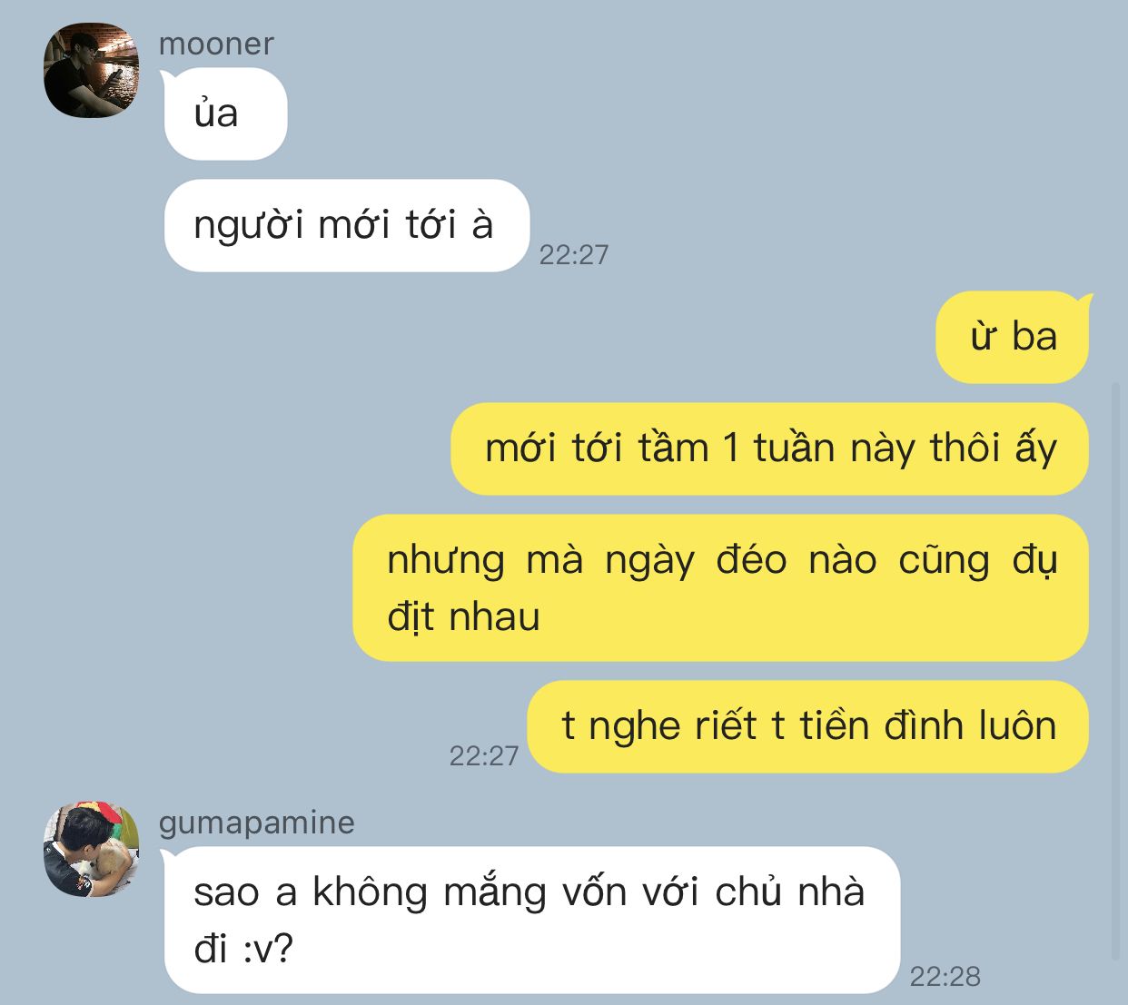
Task: Select 'mới tới tầm 1 tuần này thôi ấy' bubble
Action: tap(769, 448)
